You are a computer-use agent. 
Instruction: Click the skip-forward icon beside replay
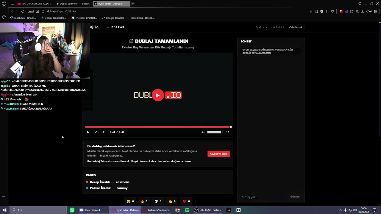(104, 132)
